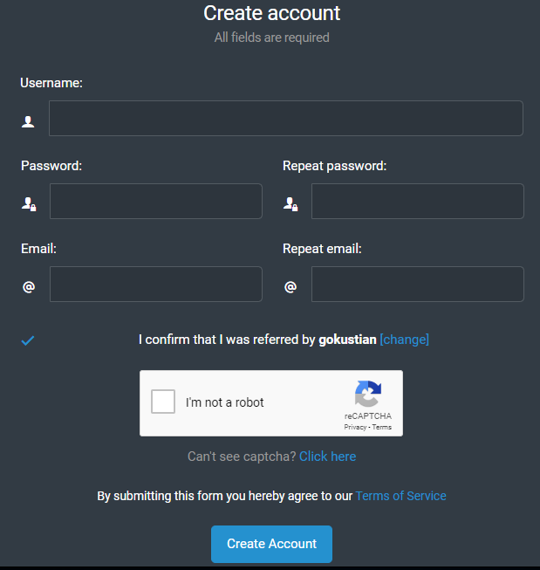The height and width of the screenshot is (570, 540).
Task: Open the Terms of Service link
Action: (400, 496)
